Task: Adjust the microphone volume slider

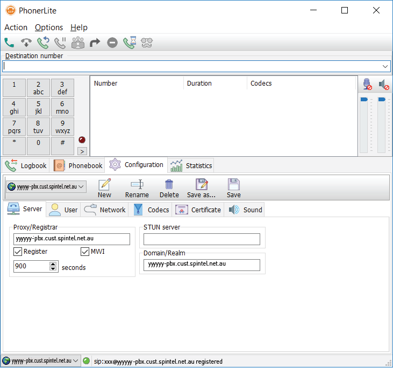Action: [364, 100]
